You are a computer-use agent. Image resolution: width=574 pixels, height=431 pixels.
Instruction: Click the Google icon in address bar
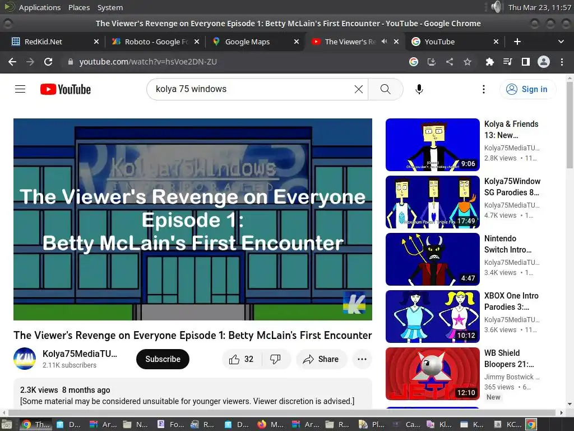(x=414, y=62)
